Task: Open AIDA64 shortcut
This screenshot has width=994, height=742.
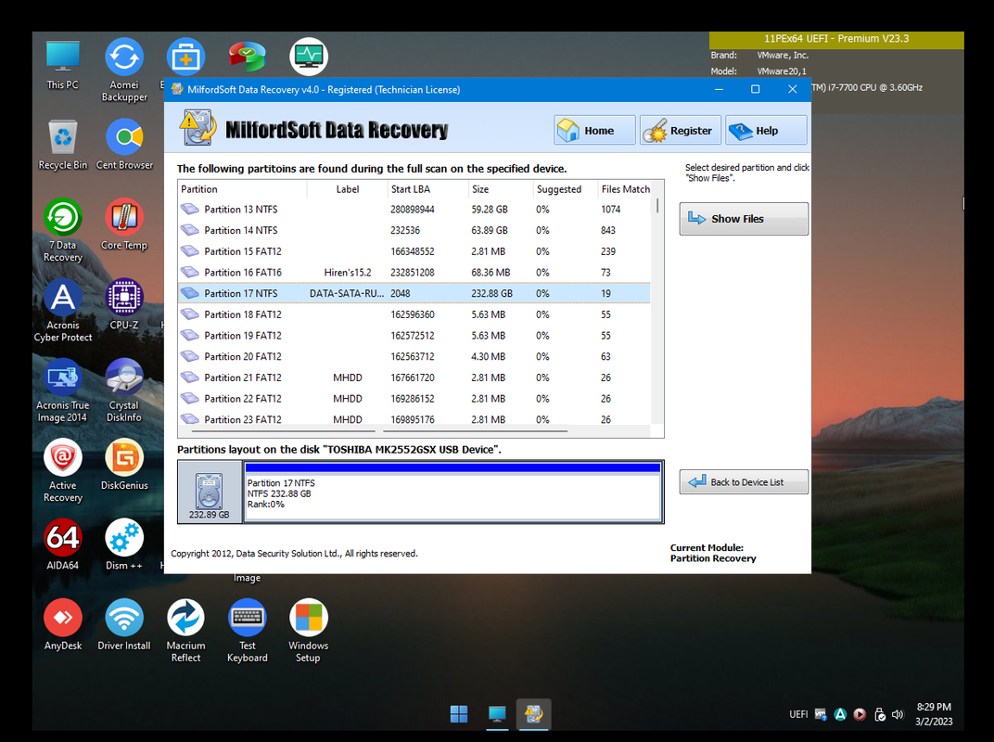Action: click(x=63, y=544)
